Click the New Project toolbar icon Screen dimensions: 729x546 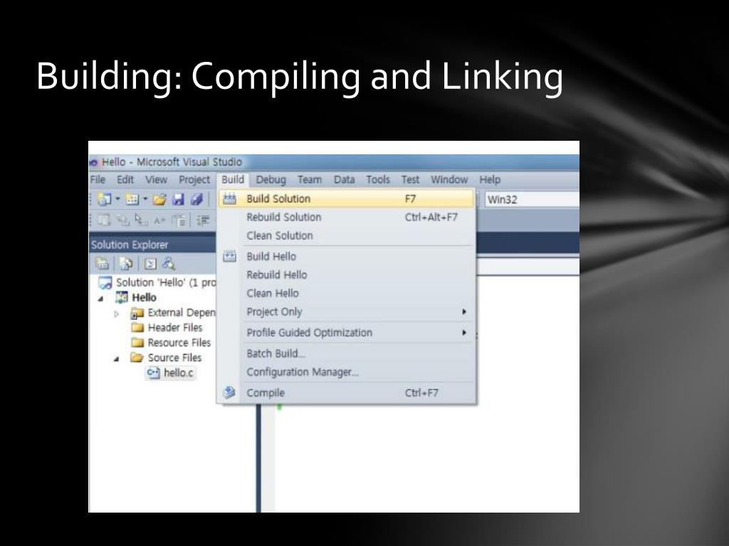click(104, 200)
